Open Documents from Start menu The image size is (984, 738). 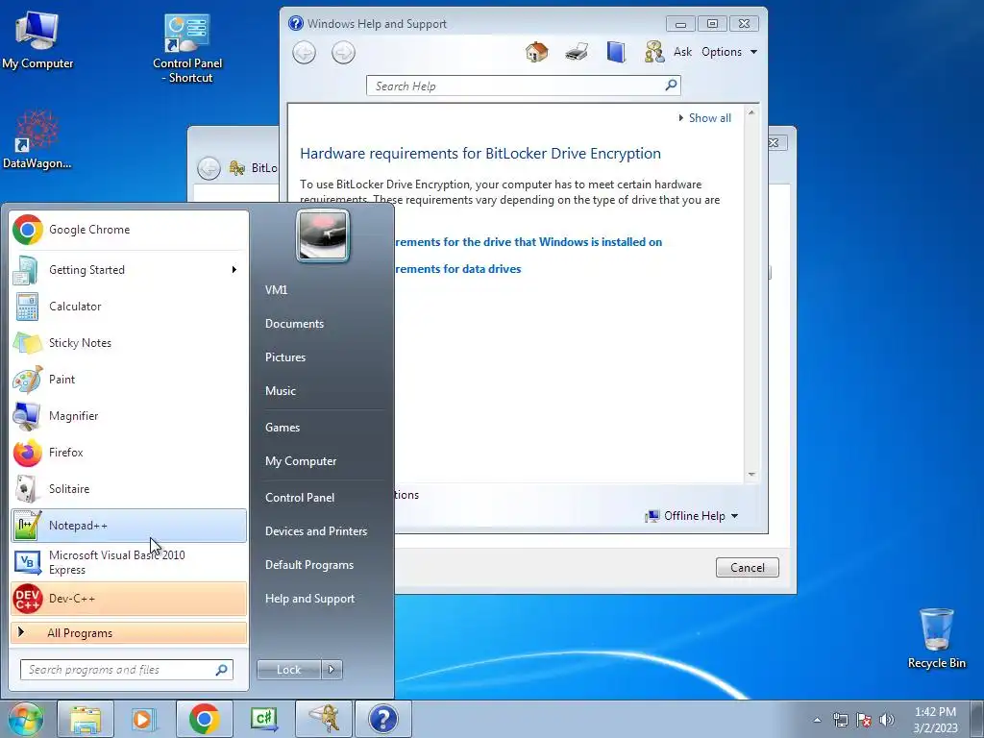294,324
